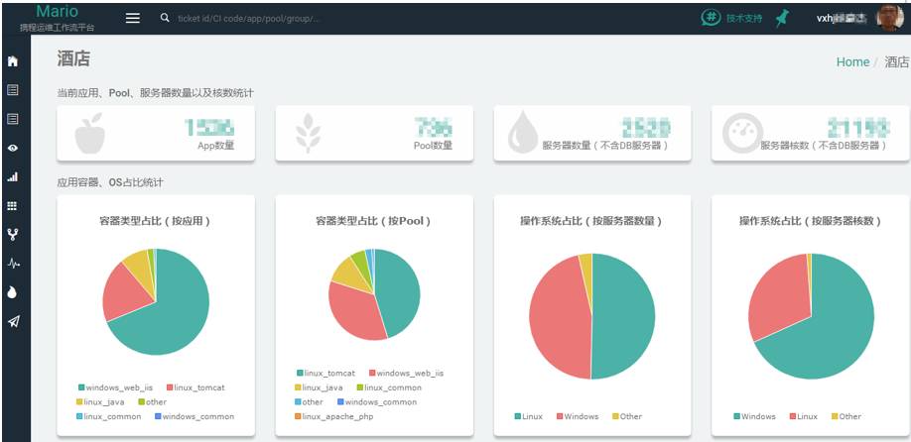This screenshot has height=442, width=911.
Task: Open the first list icon in the sidebar
Action: point(13,90)
